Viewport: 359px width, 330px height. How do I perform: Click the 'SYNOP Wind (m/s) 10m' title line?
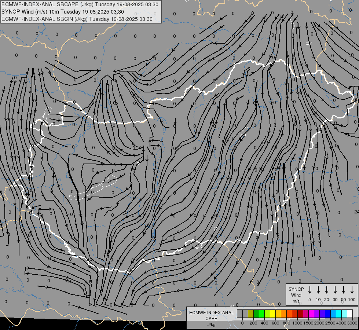63,12
